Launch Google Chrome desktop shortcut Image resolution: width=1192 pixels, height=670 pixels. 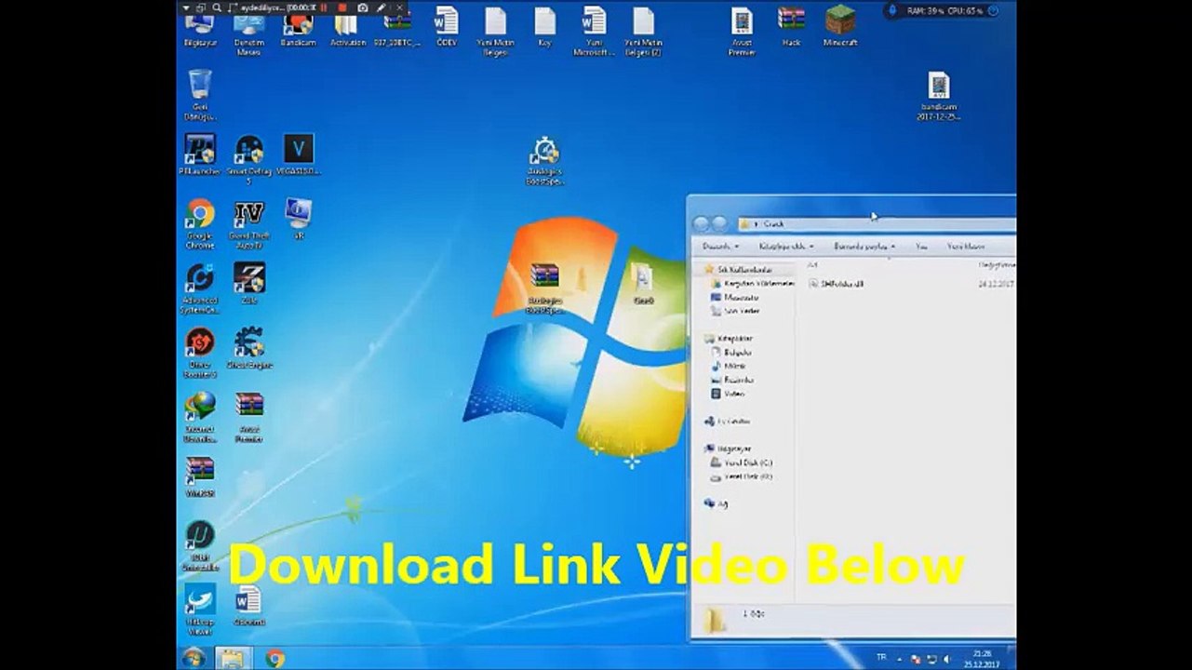point(199,223)
